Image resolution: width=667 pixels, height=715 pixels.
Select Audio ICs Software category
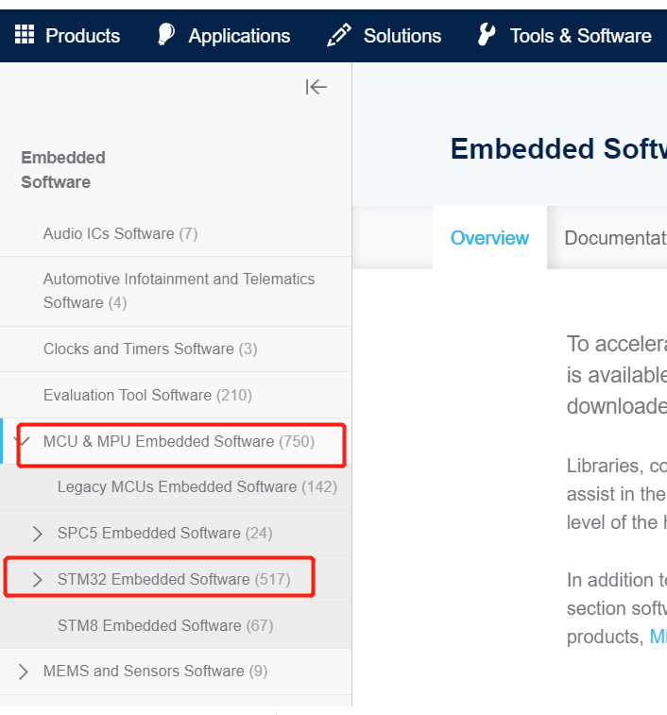click(x=120, y=233)
